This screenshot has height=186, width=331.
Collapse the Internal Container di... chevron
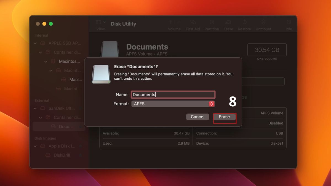point(41,52)
